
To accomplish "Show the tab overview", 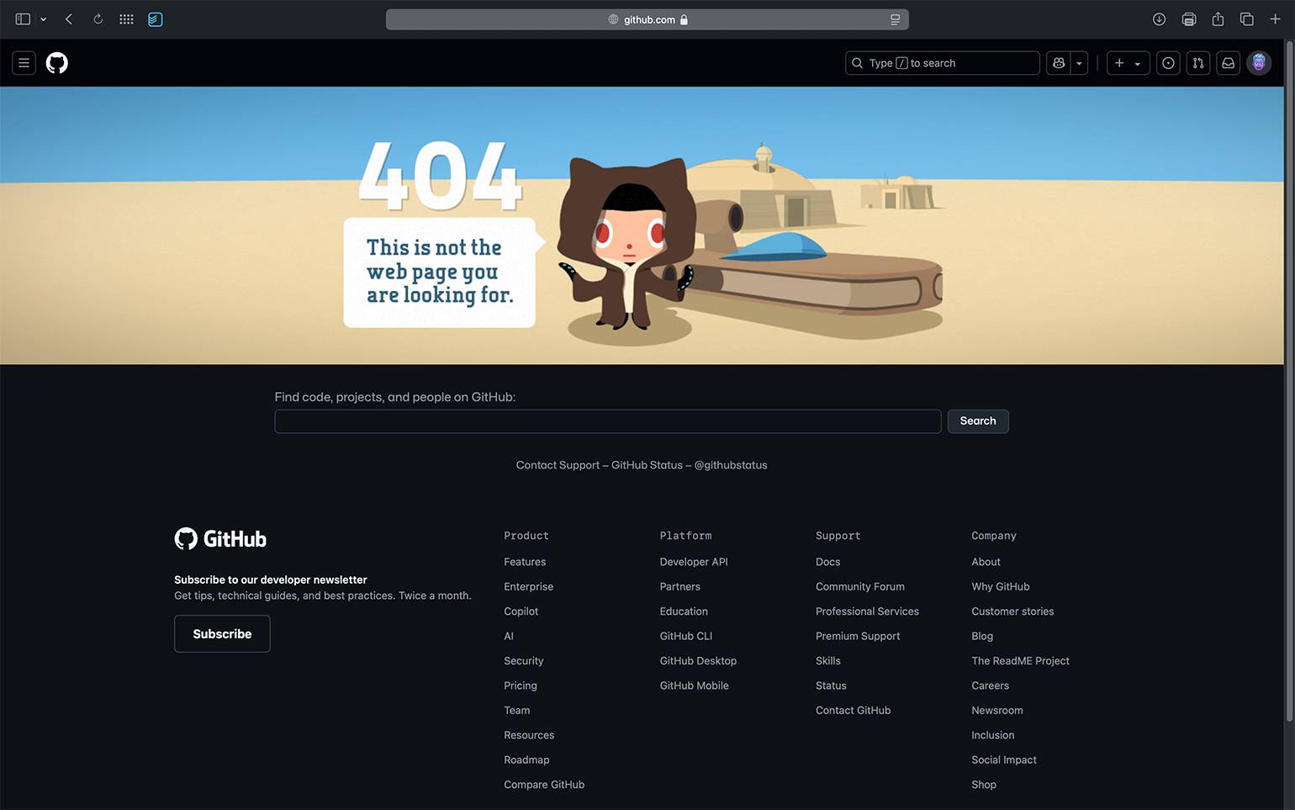I will [1247, 19].
